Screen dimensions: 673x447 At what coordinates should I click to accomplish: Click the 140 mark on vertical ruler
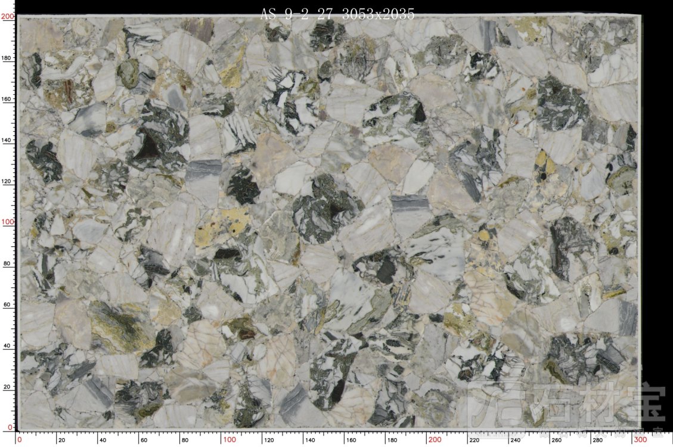pos(7,140)
